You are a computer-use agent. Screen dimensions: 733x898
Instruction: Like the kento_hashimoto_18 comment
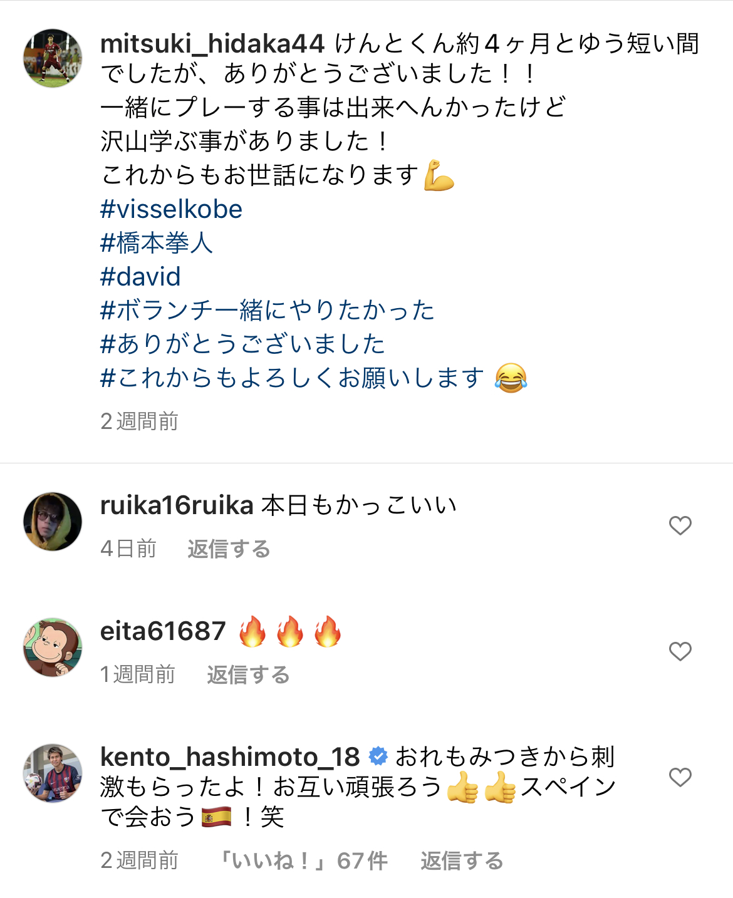click(680, 777)
